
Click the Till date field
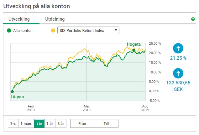point(106,123)
